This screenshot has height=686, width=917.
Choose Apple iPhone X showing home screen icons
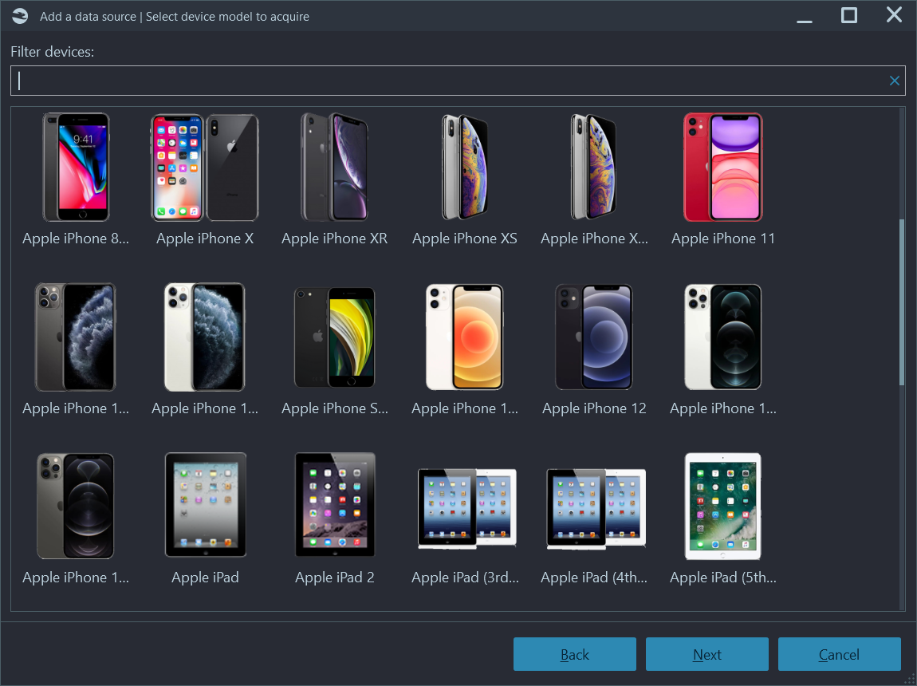(205, 179)
